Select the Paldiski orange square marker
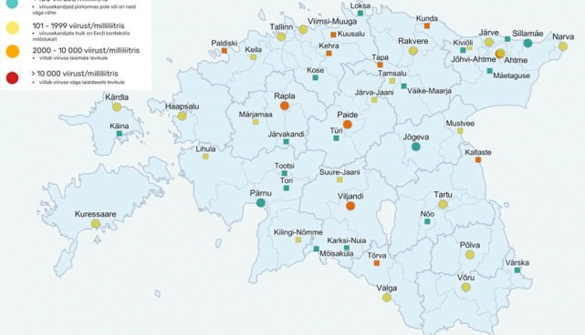The width and height of the screenshot is (585, 335). pos(225,51)
